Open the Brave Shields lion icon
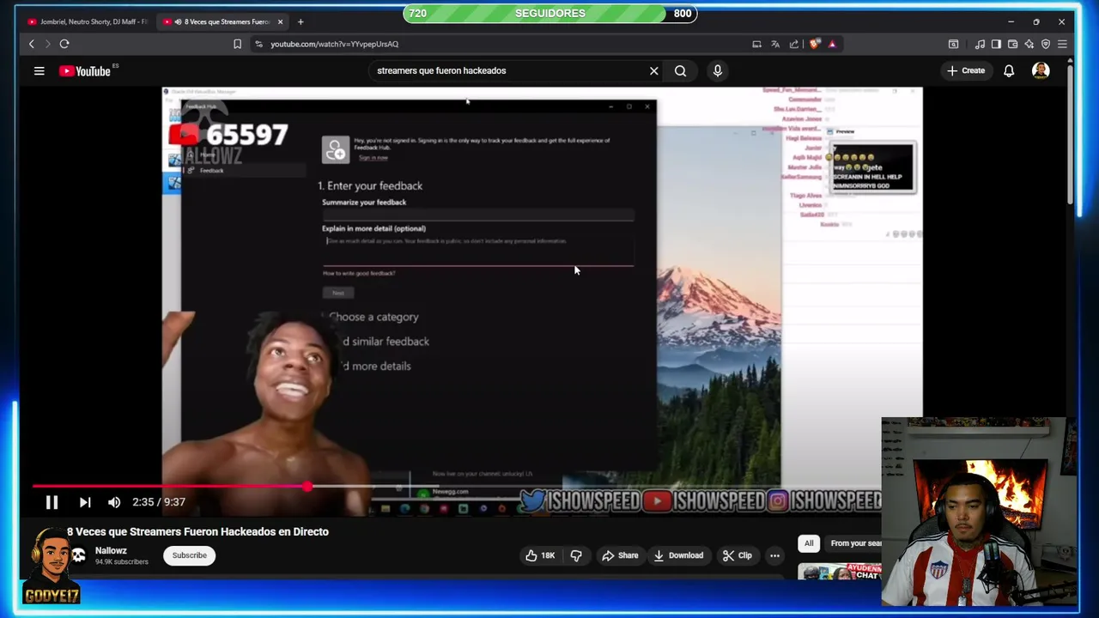This screenshot has width=1099, height=618. point(814,44)
